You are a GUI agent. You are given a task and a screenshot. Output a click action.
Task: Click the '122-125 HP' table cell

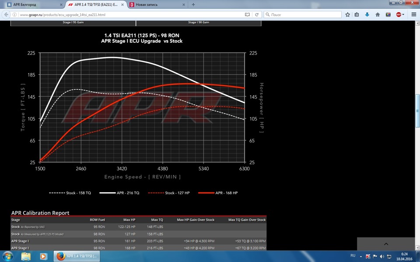point(127,227)
